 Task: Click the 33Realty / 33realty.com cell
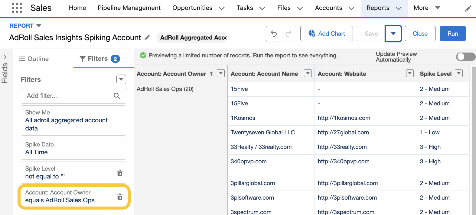pyautogui.click(x=271, y=147)
